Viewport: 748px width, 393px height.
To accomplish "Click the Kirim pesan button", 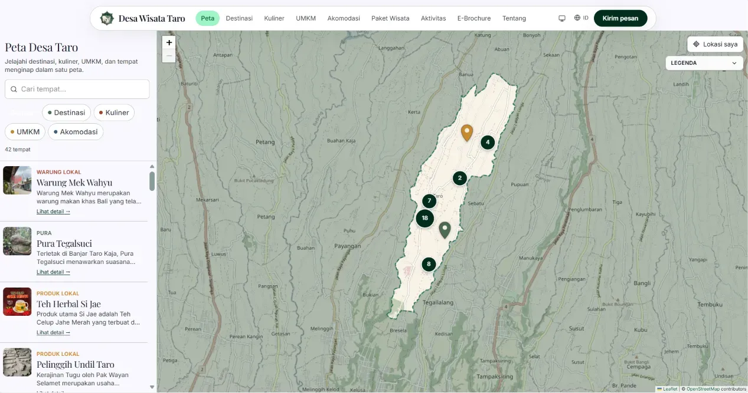I will (620, 18).
